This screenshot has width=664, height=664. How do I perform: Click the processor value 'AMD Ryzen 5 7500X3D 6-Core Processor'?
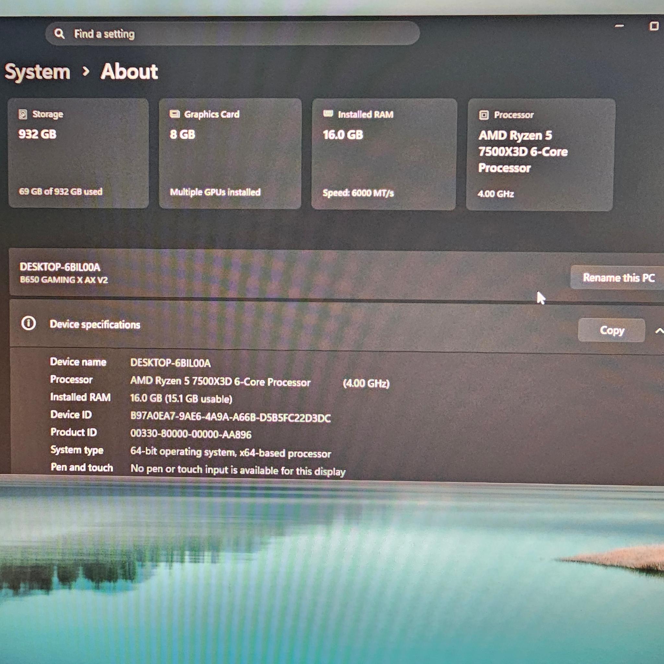(x=220, y=382)
